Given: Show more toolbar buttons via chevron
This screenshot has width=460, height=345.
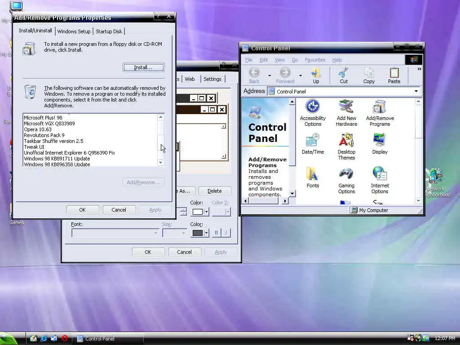Looking at the screenshot, I should pyautogui.click(x=419, y=69).
